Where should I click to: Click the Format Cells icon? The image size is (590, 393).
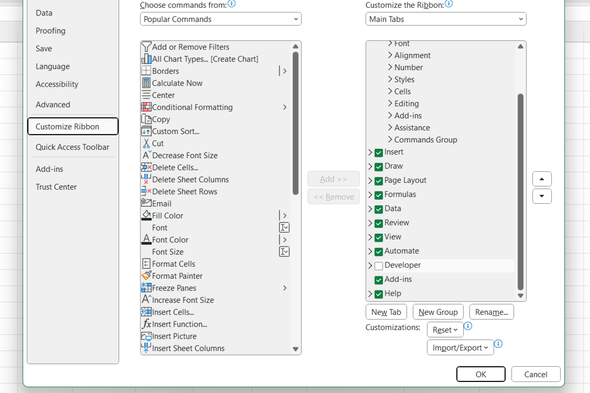146,264
